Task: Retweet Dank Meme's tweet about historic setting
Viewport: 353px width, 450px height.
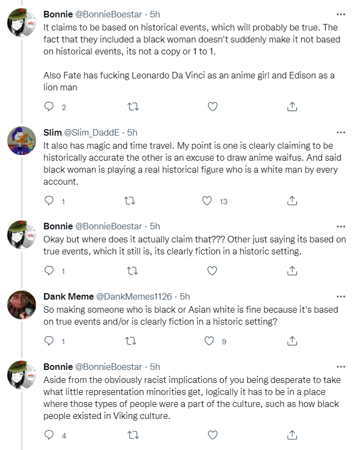Action: [131, 341]
